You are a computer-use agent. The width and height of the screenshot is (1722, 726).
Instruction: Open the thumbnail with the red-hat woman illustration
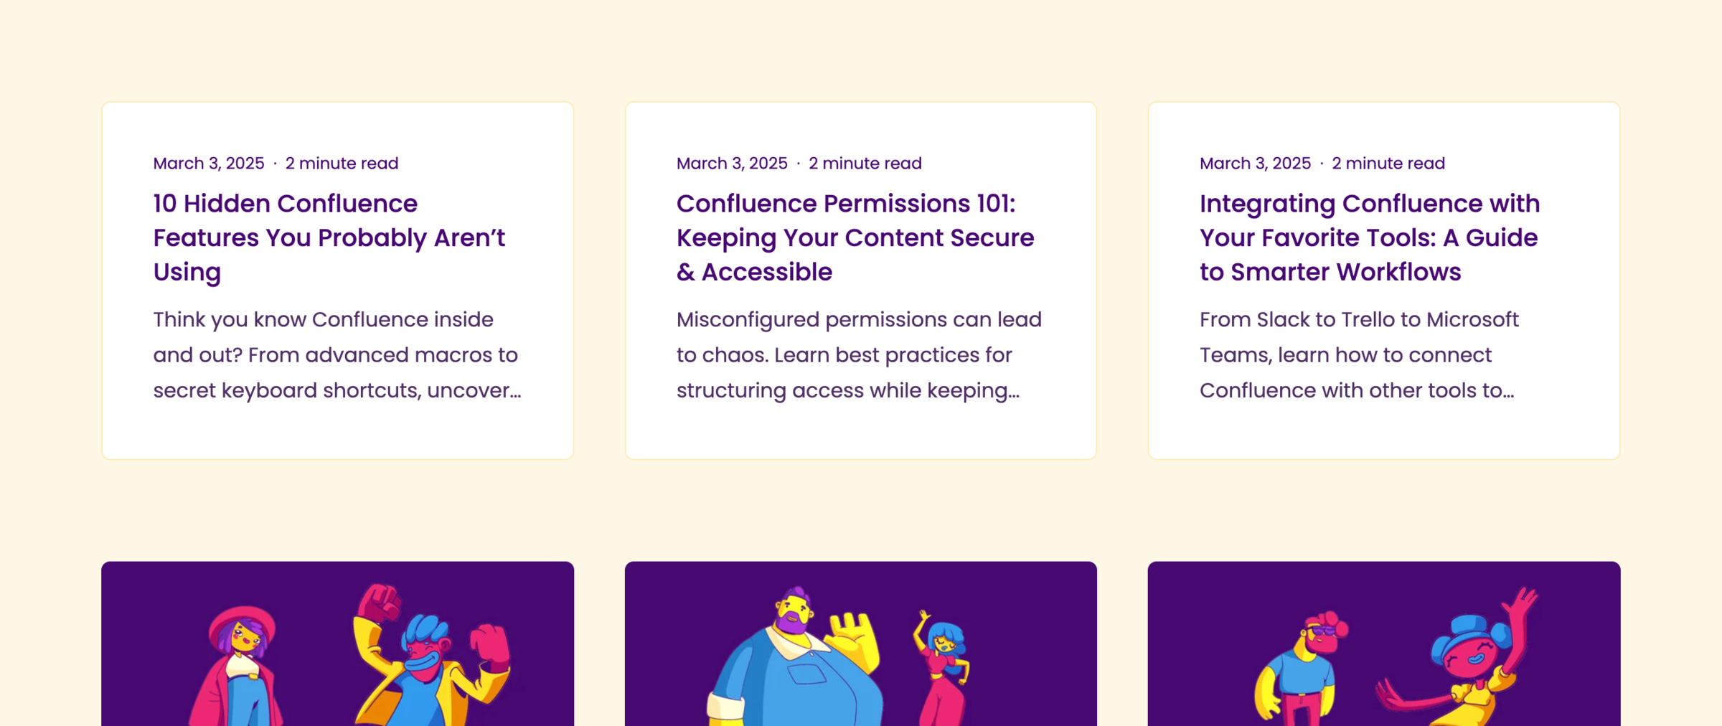click(337, 643)
